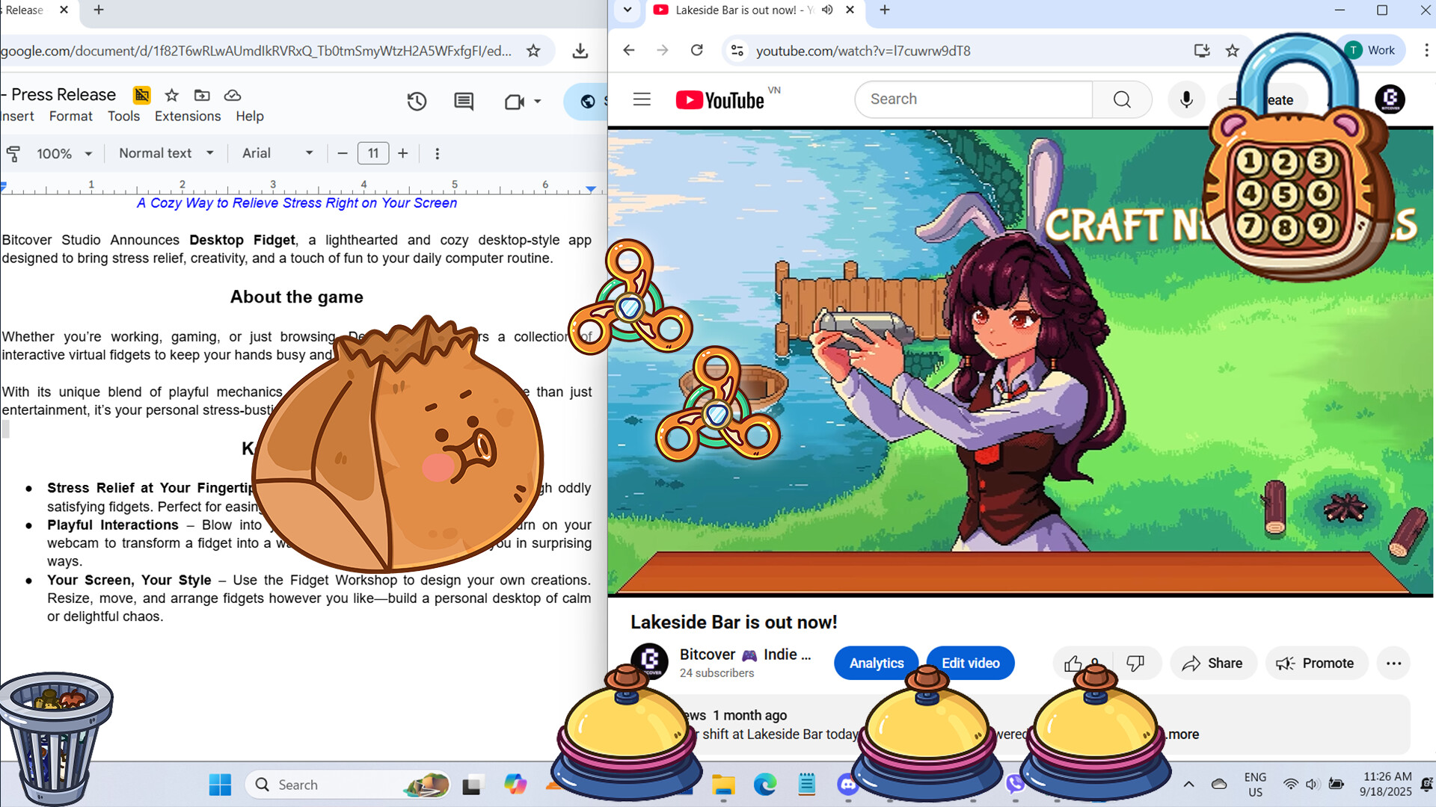The width and height of the screenshot is (1436, 807).
Task: Click the Edit video button
Action: (x=970, y=663)
